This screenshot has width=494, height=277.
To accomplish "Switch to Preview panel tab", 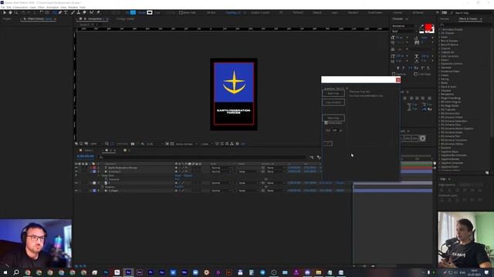I will click(x=445, y=18).
